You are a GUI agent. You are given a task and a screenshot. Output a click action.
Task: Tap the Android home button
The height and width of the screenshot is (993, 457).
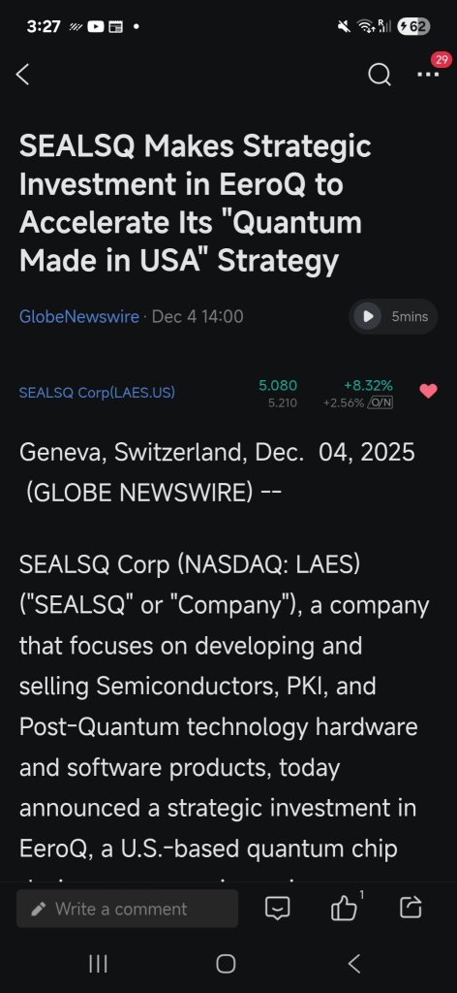click(226, 964)
